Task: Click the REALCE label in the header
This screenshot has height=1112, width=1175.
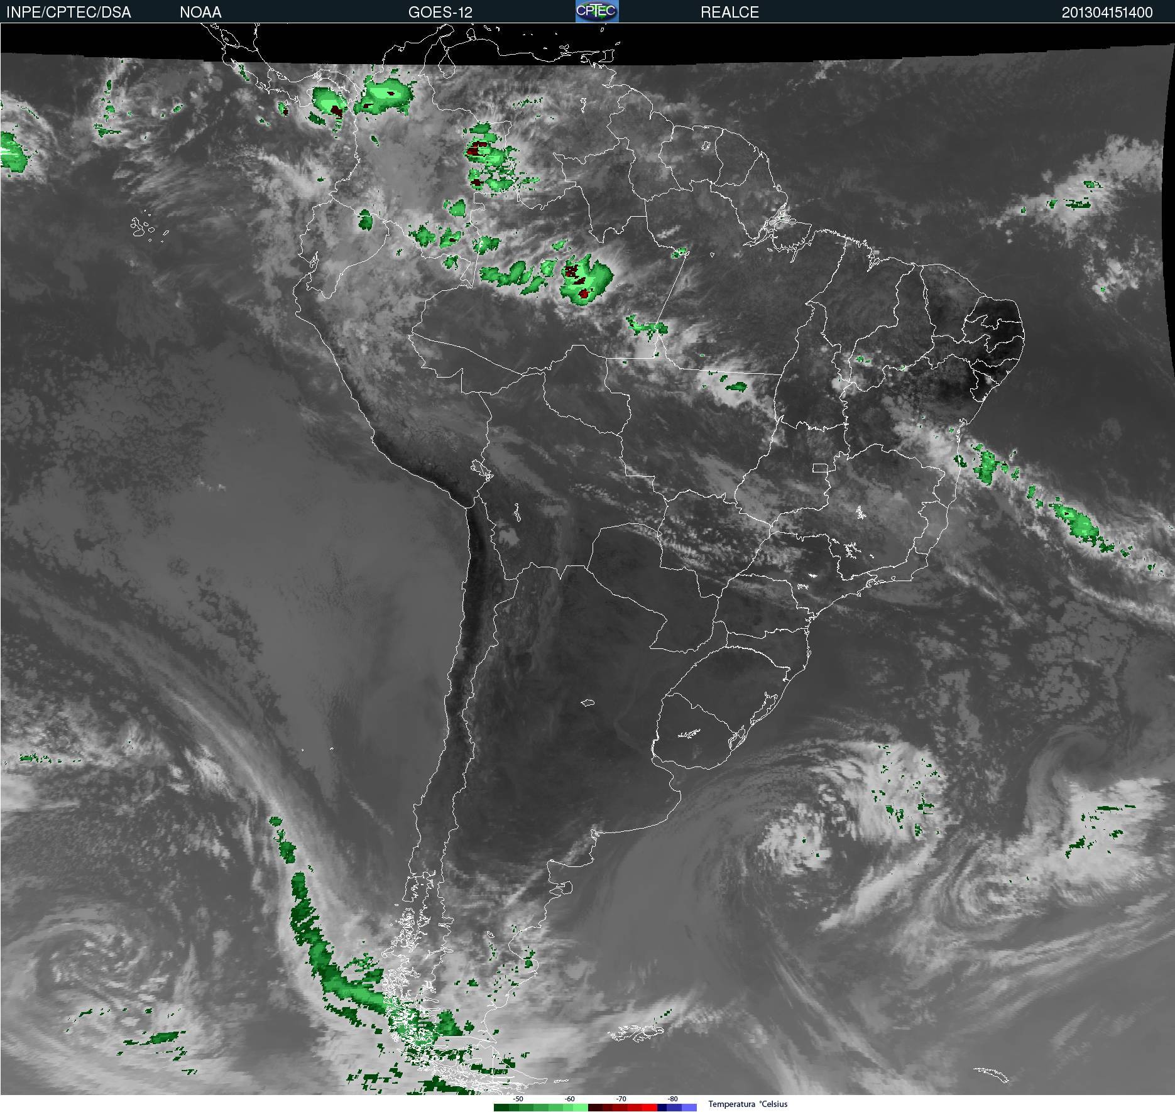Action: 730,13
